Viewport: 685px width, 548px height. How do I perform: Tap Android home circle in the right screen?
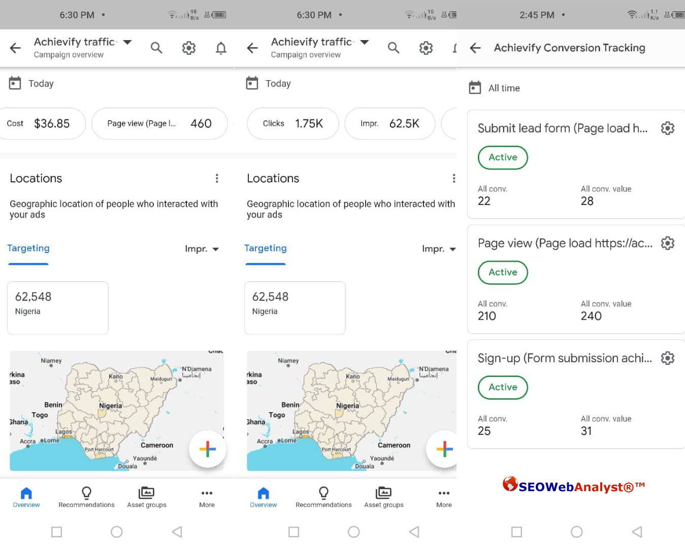click(x=576, y=532)
